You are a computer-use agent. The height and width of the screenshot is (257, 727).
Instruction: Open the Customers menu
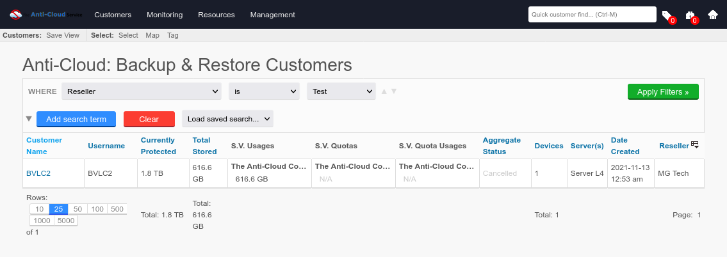(x=113, y=14)
